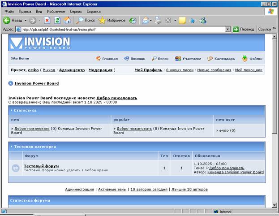
Task: Open the Favorites (Избранное) star button
Action: pos(112,20)
